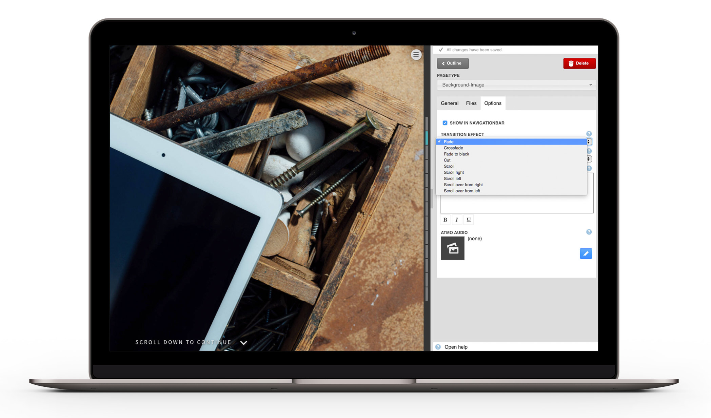Click the Open help icon
Screen dimensions: 711x418
(x=438, y=347)
